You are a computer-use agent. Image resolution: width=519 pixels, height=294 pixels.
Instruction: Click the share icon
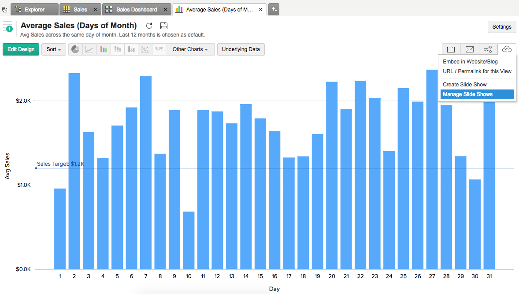(x=488, y=49)
